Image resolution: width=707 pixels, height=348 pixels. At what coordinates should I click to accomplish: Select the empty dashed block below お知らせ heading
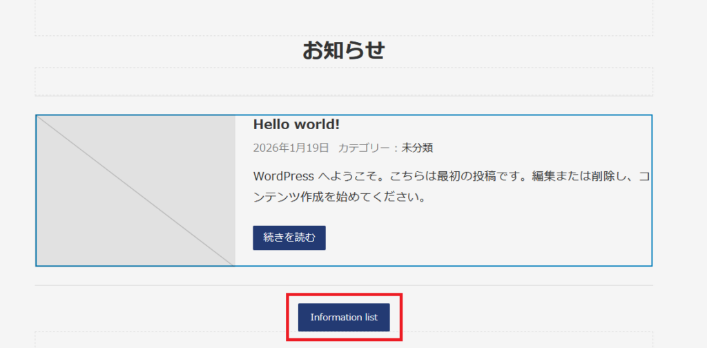pyautogui.click(x=343, y=82)
